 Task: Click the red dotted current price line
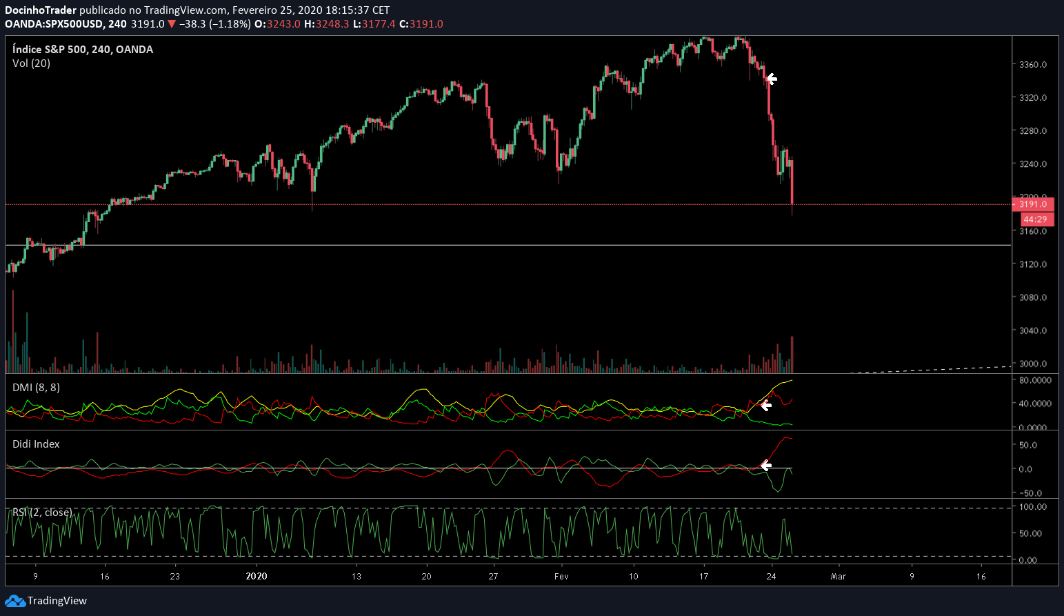[x=483, y=204]
